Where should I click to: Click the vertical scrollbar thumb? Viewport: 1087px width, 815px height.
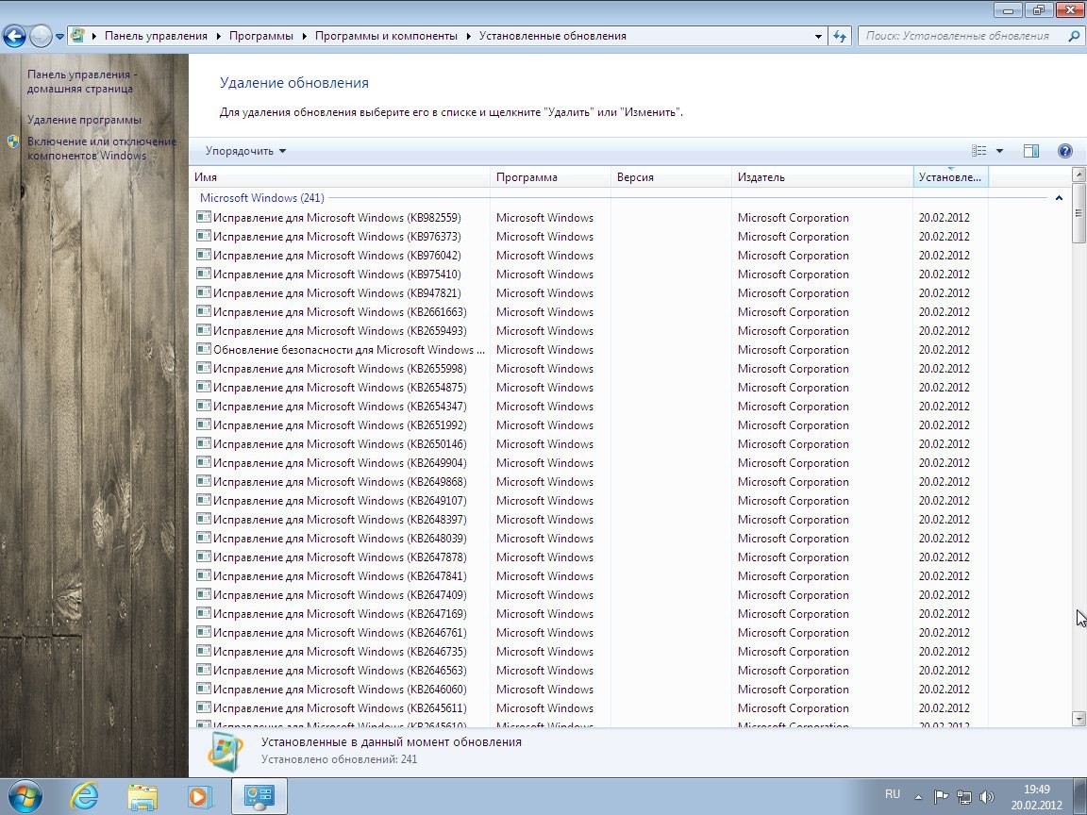1078,213
